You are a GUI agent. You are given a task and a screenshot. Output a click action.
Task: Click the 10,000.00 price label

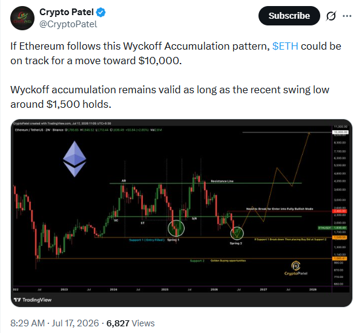(x=340, y=132)
